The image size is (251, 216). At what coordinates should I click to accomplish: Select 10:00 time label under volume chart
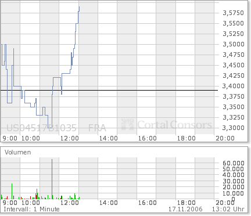click(x=31, y=203)
